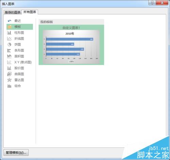Click the Radar chart (雷达图) icon
The height and width of the screenshot is (160, 170).
[9, 80]
